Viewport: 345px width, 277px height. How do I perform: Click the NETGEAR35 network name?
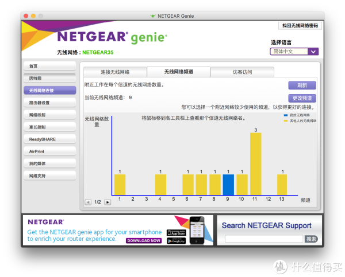(98, 52)
